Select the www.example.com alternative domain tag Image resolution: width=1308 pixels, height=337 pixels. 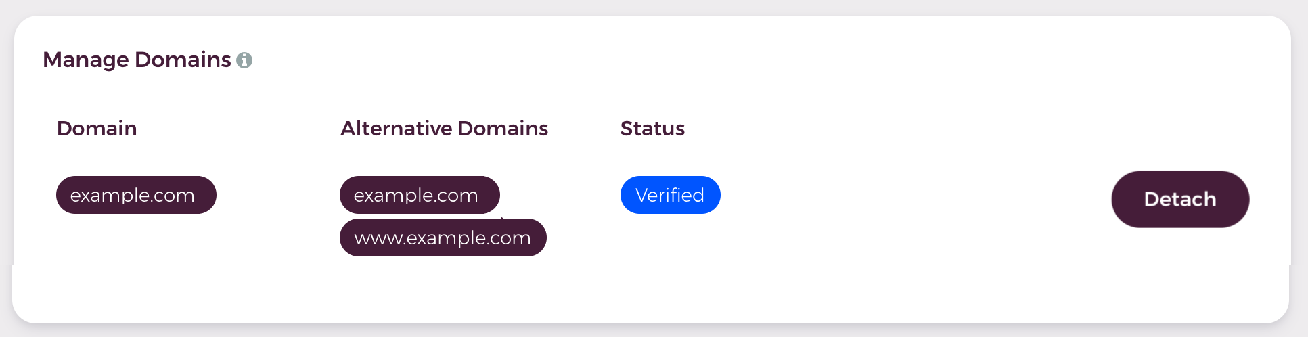click(x=443, y=238)
